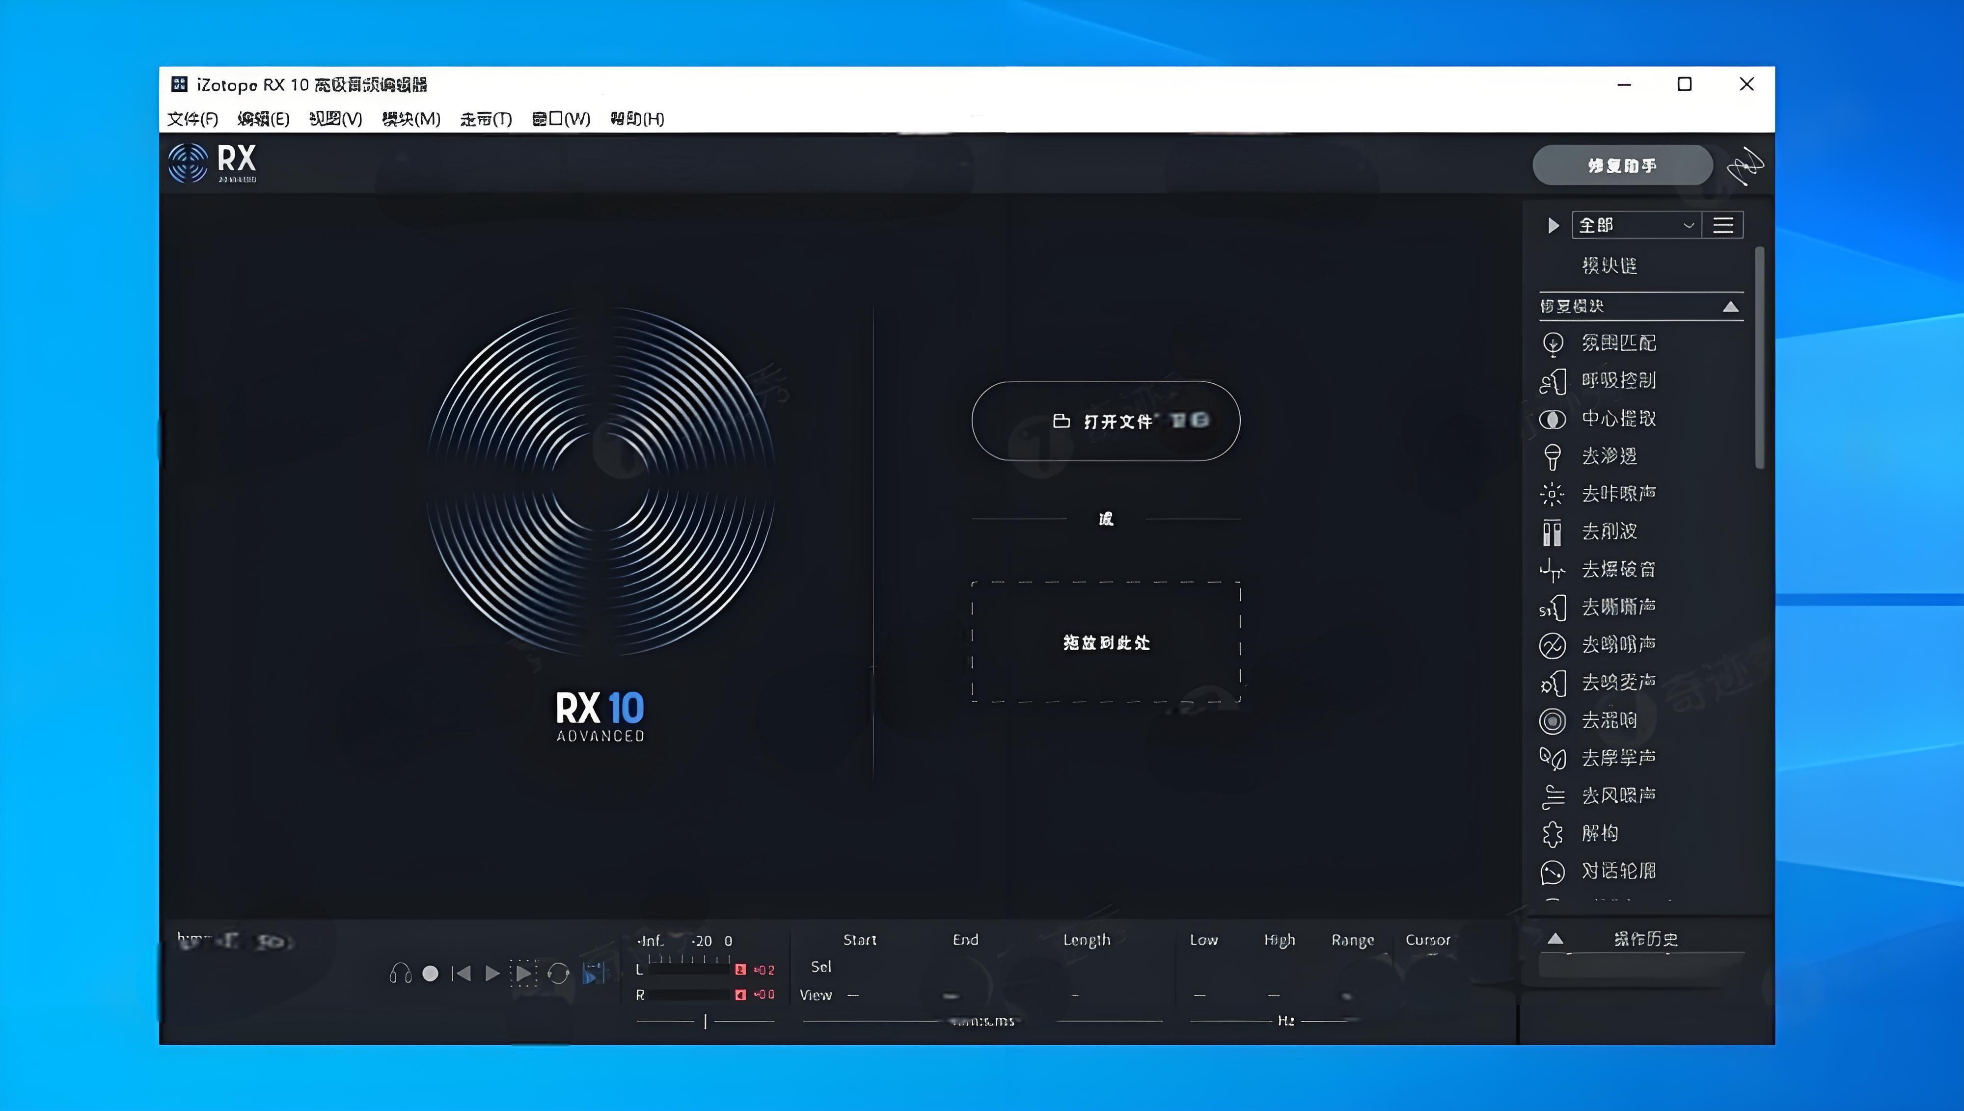Open the 模块(M) menu
The image size is (1964, 1111).
pos(411,119)
